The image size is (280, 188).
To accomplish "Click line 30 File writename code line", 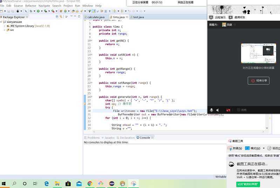I will [x=155, y=111].
